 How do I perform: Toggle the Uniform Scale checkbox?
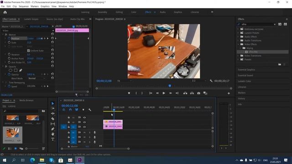click(28, 51)
